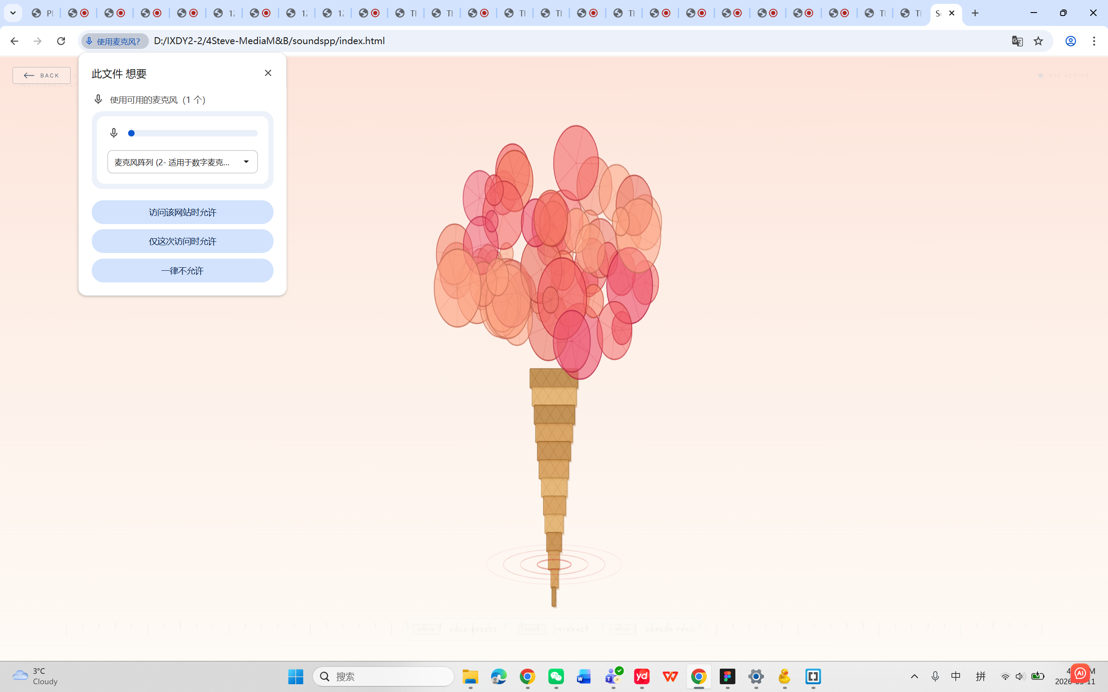This screenshot has height=692, width=1108.
Task: Click the microphone level slider
Action: [x=193, y=133]
